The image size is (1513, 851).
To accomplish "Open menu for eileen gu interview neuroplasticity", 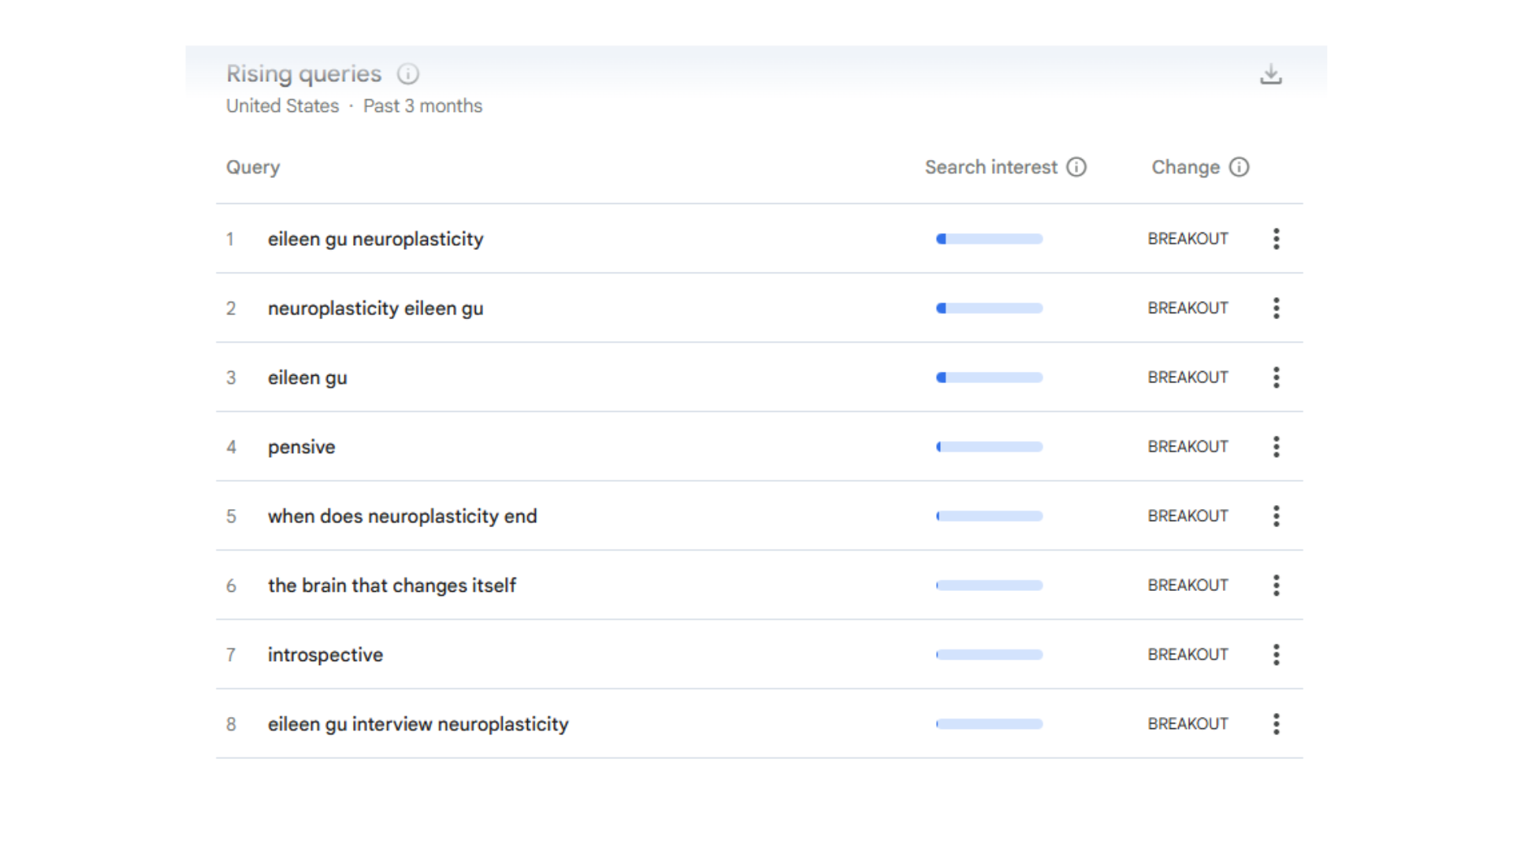I will tap(1276, 724).
